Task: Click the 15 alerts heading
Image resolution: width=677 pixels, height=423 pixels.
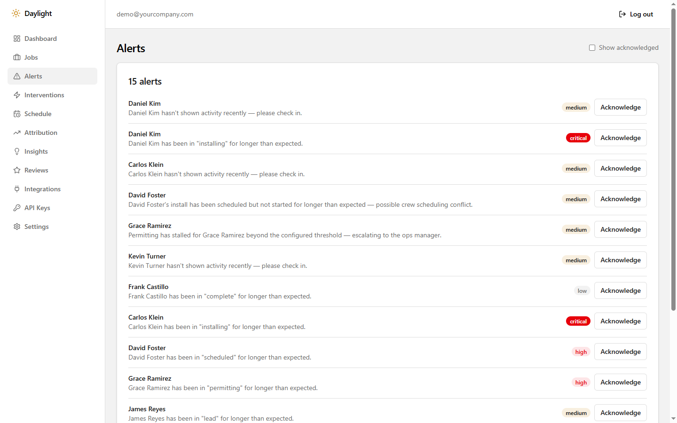Action: click(x=145, y=81)
